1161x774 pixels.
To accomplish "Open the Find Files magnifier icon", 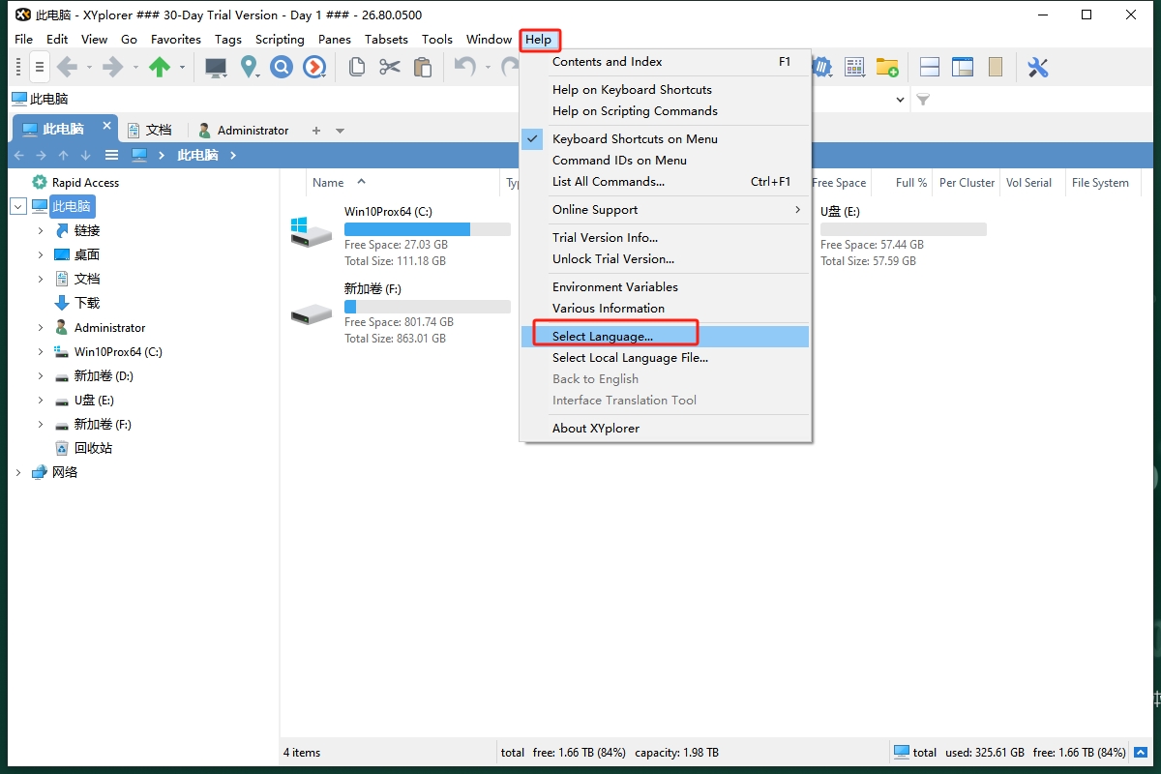I will click(x=282, y=67).
